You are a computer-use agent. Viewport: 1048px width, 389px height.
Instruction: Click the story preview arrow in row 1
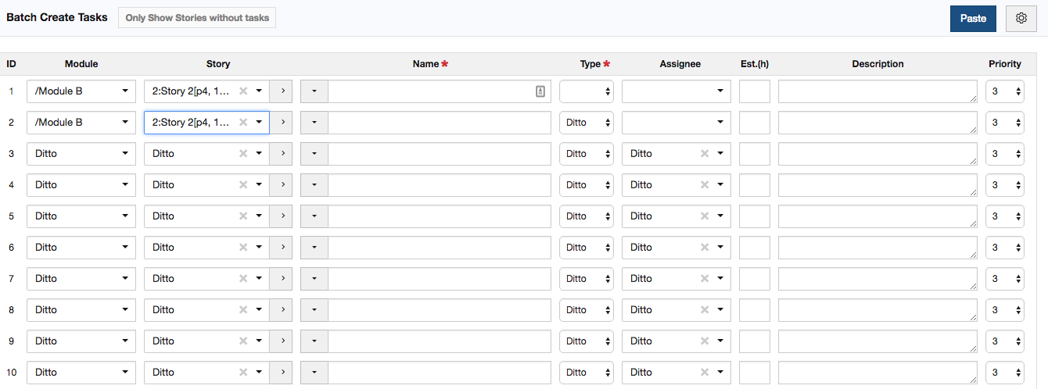282,91
